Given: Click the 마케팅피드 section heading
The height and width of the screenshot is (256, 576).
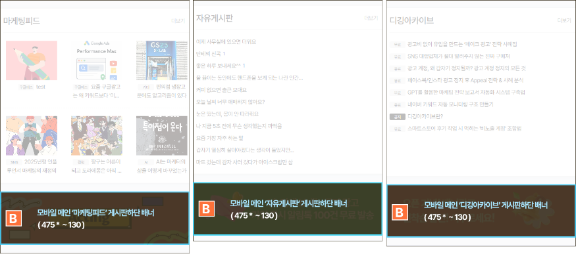Looking at the screenshot, I should (x=21, y=21).
